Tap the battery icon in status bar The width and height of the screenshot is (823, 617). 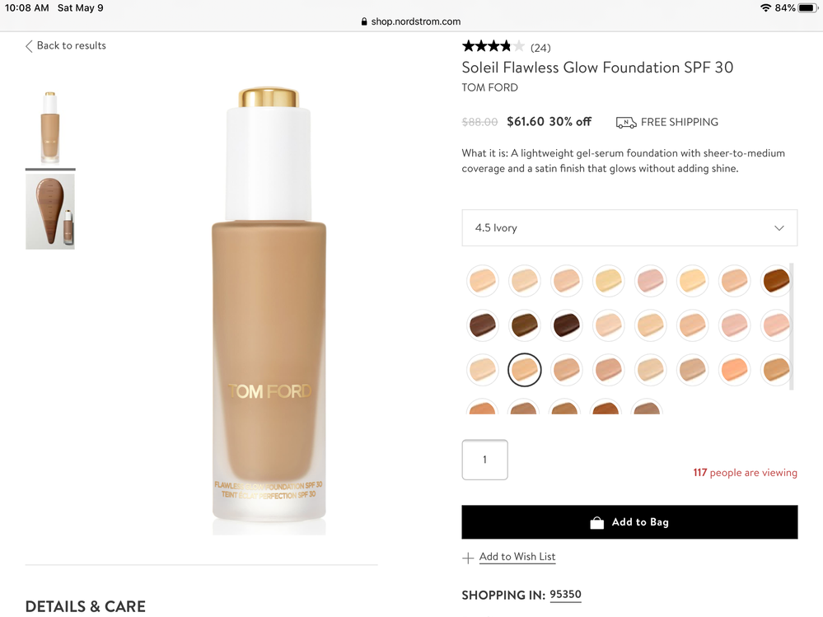pyautogui.click(x=808, y=8)
